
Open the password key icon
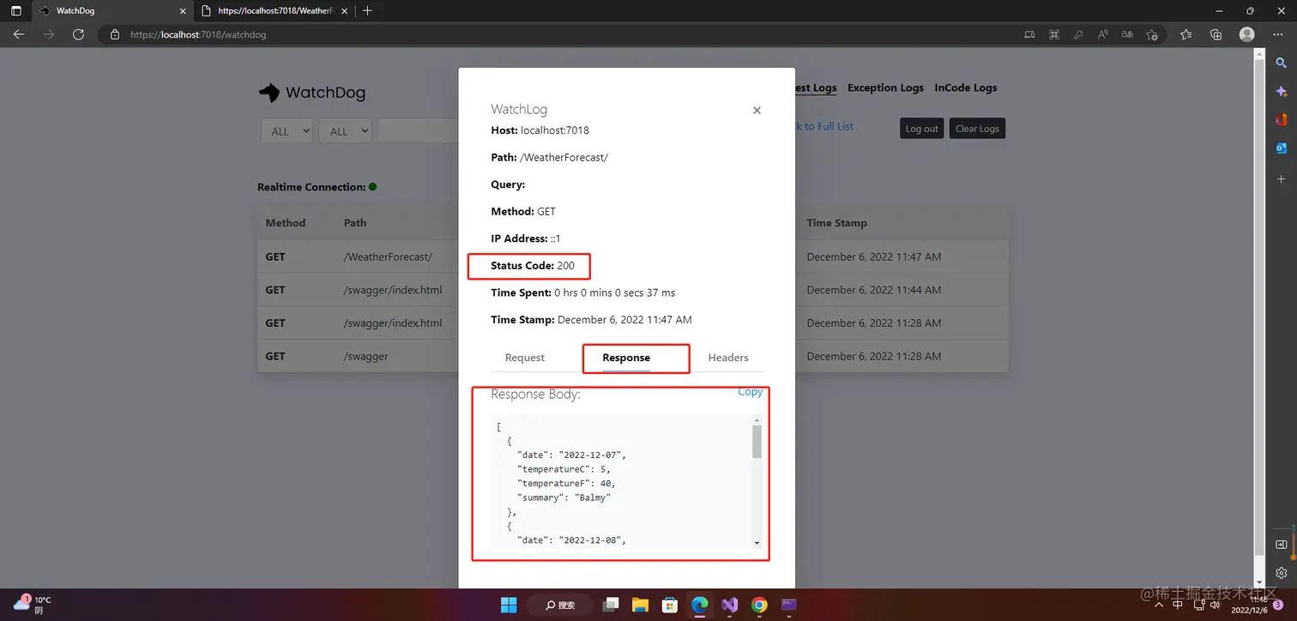1078,34
